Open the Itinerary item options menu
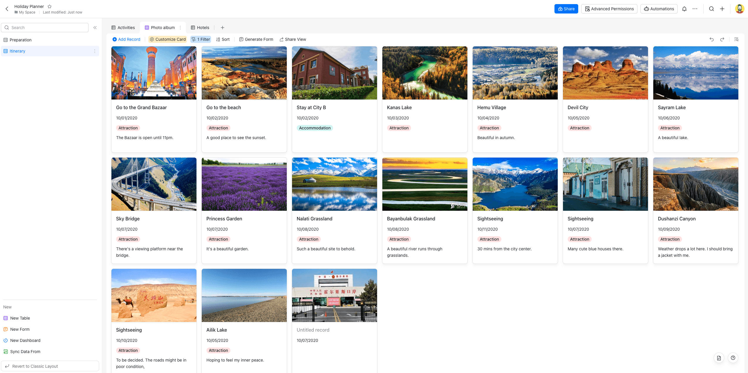This screenshot has height=373, width=748. tap(94, 51)
